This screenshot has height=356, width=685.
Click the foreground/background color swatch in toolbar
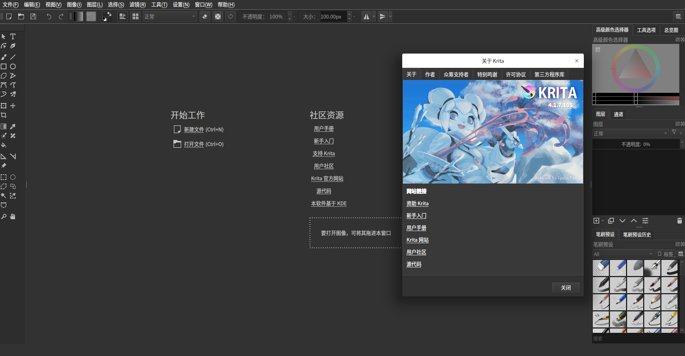107,16
